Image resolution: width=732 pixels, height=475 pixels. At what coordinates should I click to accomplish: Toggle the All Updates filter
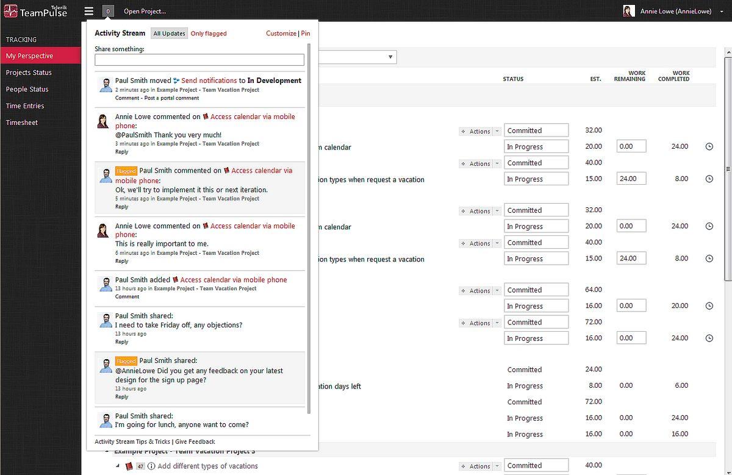click(x=169, y=34)
